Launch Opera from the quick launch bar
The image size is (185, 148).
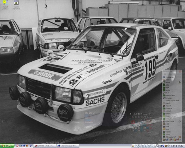point(17,146)
